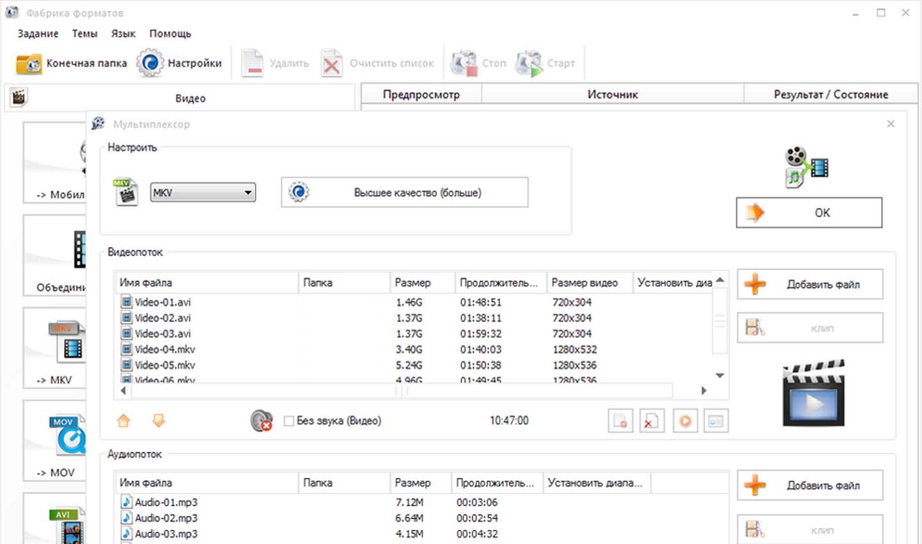Image resolution: width=922 pixels, height=544 pixels.
Task: Click Высшее качество (больше) quality button
Action: coord(405,192)
